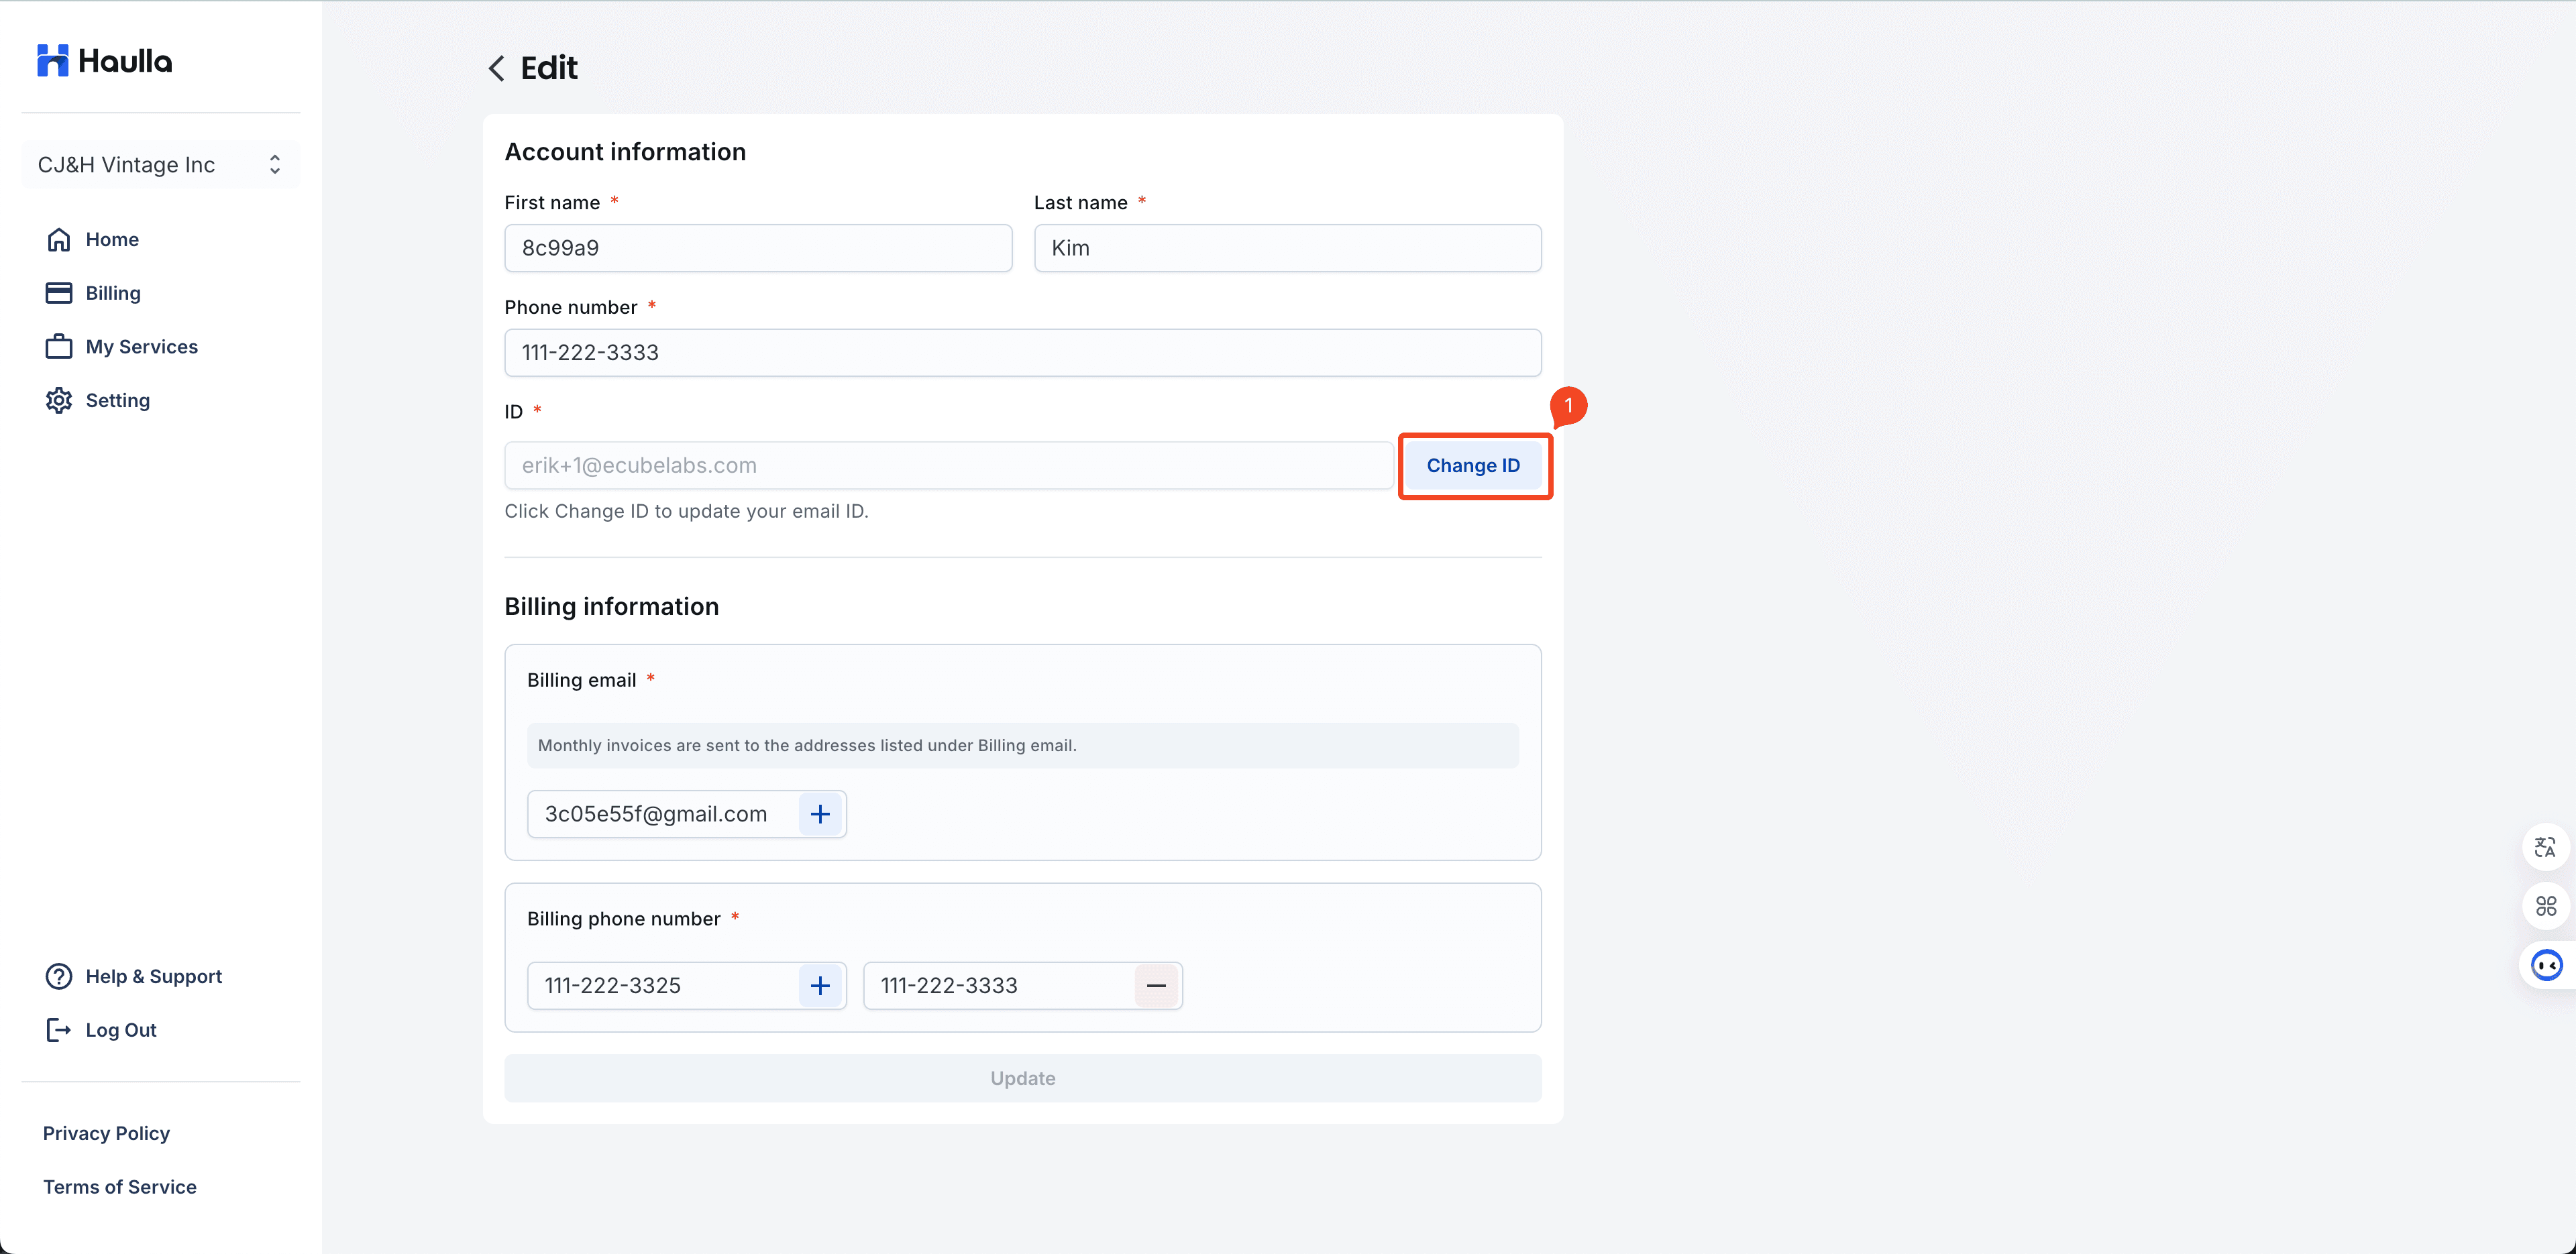Open My Services in the sidebar
This screenshot has height=1254, width=2576.
point(141,347)
